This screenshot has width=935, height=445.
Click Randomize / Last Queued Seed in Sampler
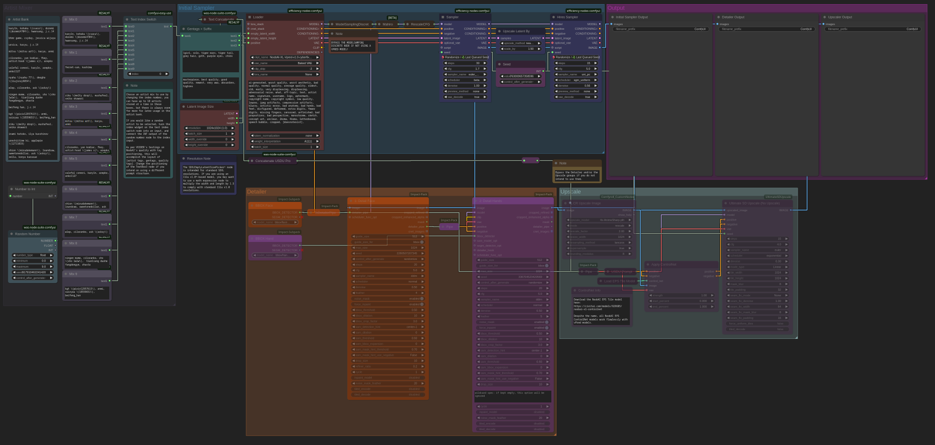point(466,57)
